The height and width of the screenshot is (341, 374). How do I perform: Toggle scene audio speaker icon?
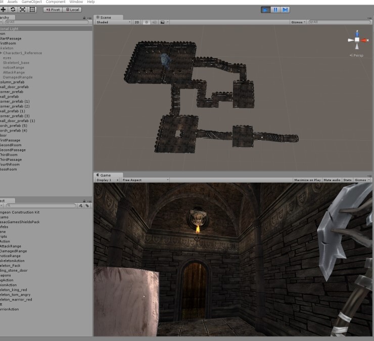[154, 22]
